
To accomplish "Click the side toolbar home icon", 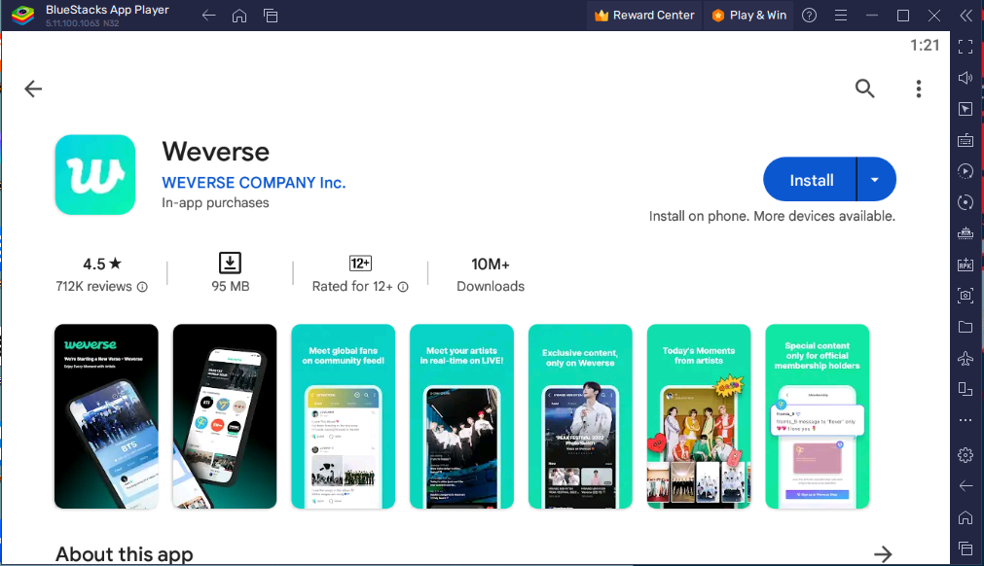I will pyautogui.click(x=966, y=517).
